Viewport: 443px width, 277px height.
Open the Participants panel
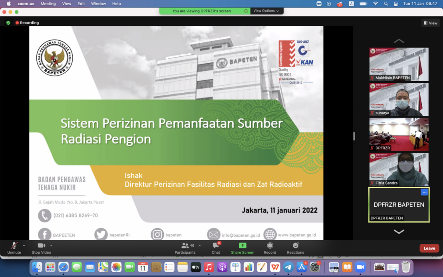point(185,248)
